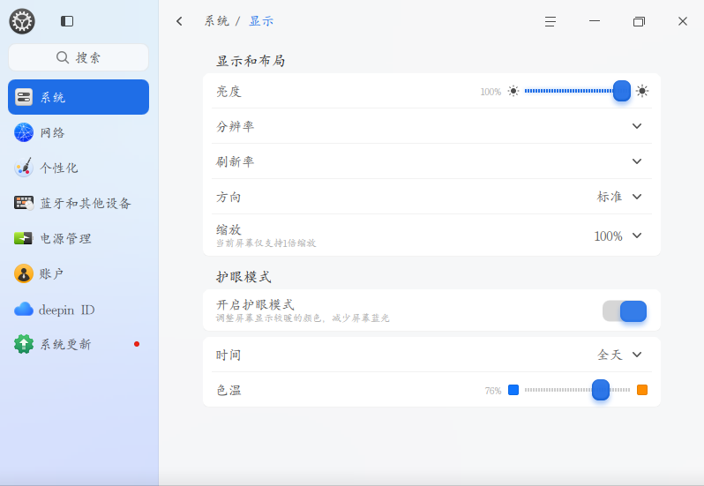The image size is (704, 486).
Task: Open the 个性化 settings category
Action: pyautogui.click(x=79, y=168)
